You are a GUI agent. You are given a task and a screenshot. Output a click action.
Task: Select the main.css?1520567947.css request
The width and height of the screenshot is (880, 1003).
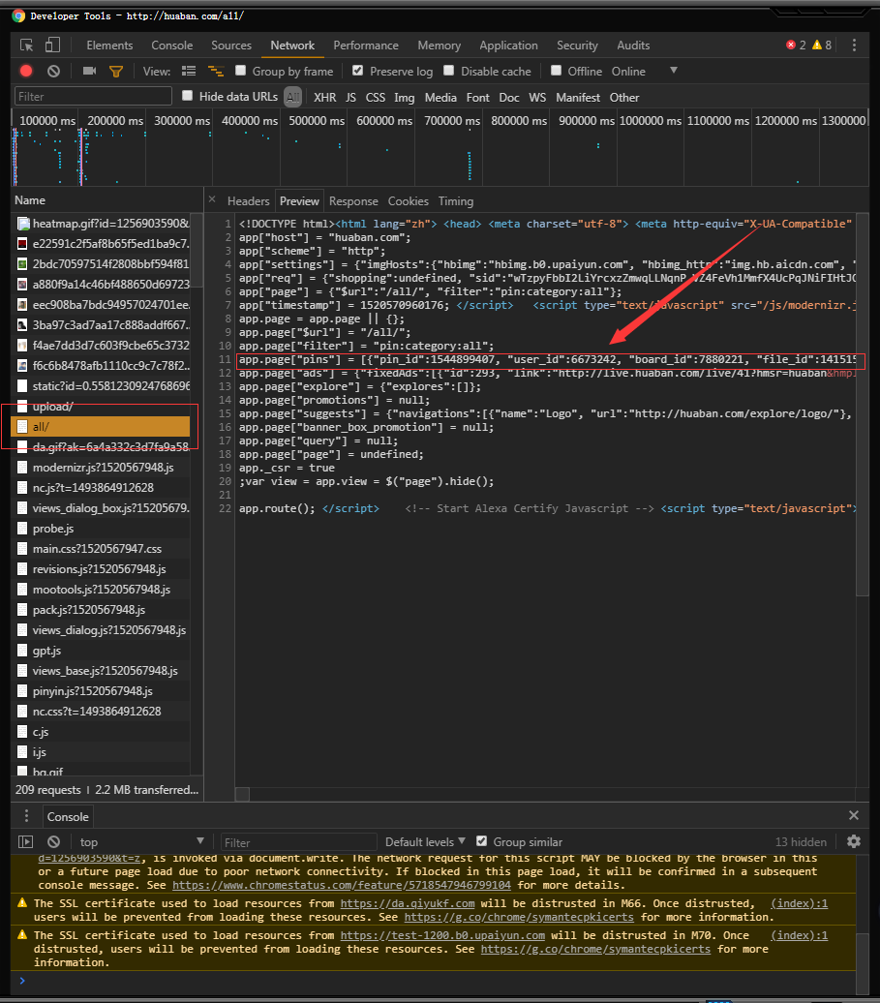[103, 549]
